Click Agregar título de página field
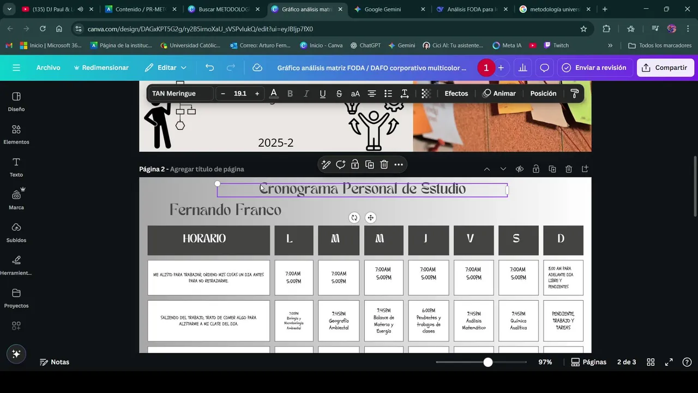This screenshot has width=698, height=393. coord(207,169)
